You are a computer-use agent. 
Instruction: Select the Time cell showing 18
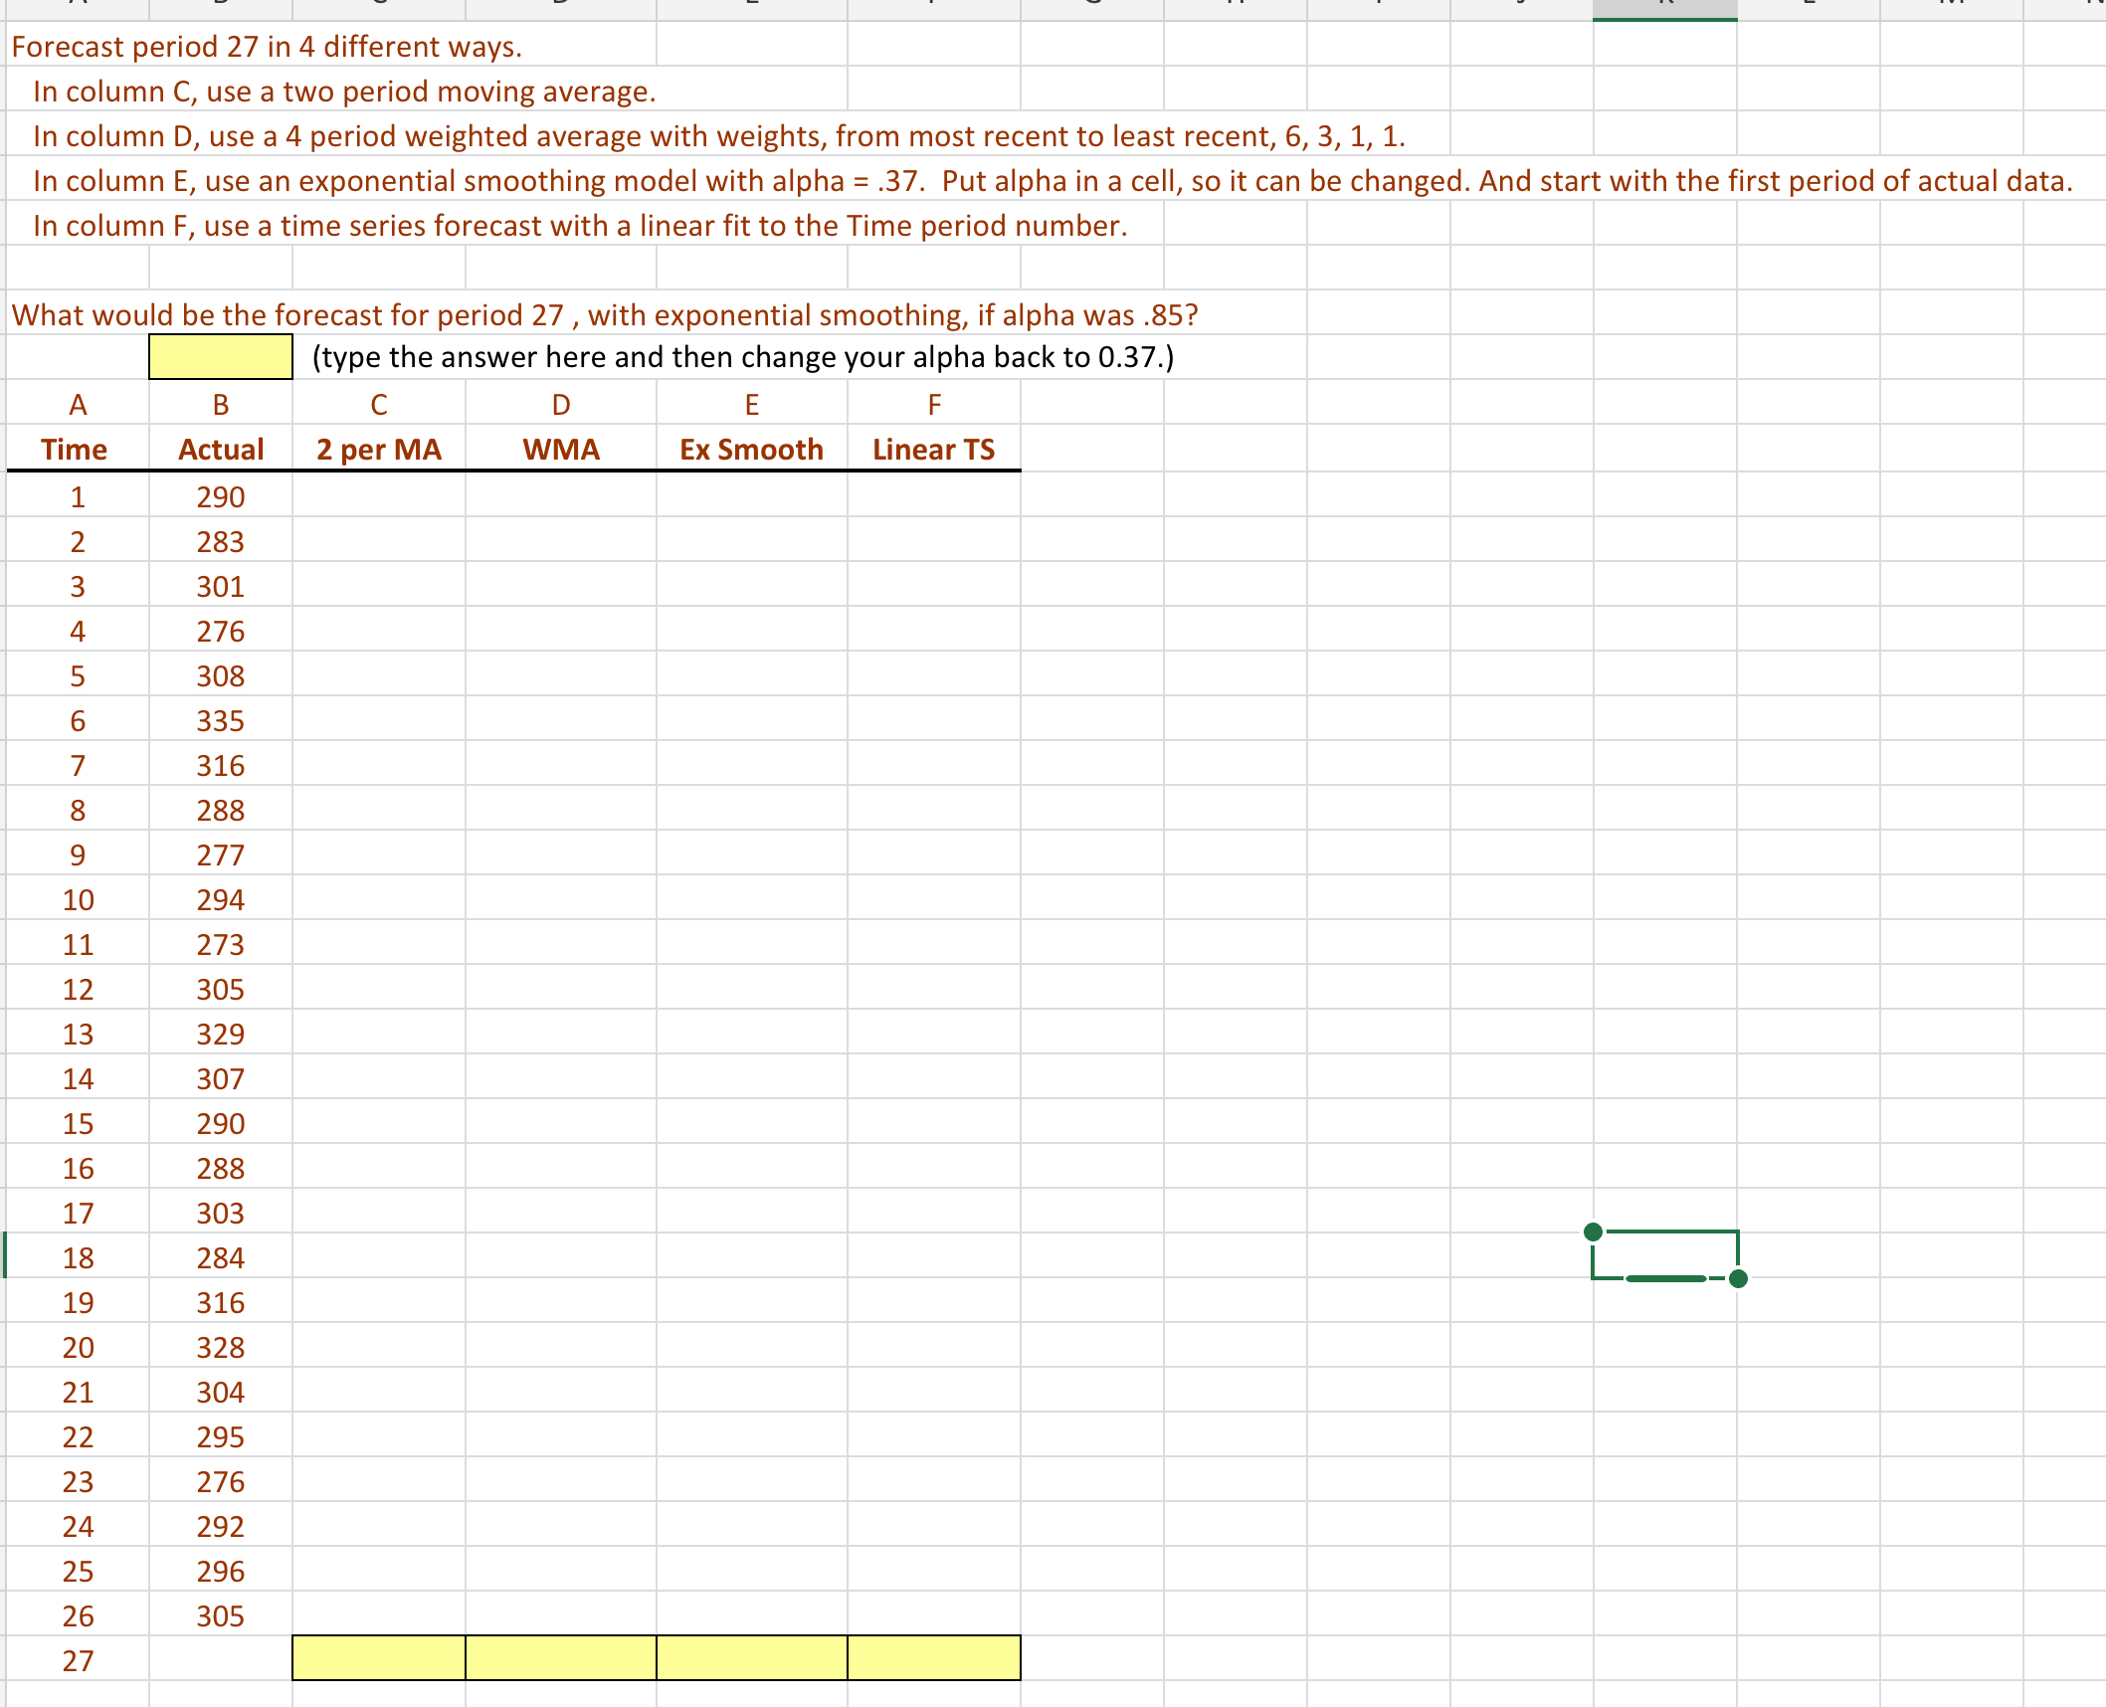[78, 1258]
